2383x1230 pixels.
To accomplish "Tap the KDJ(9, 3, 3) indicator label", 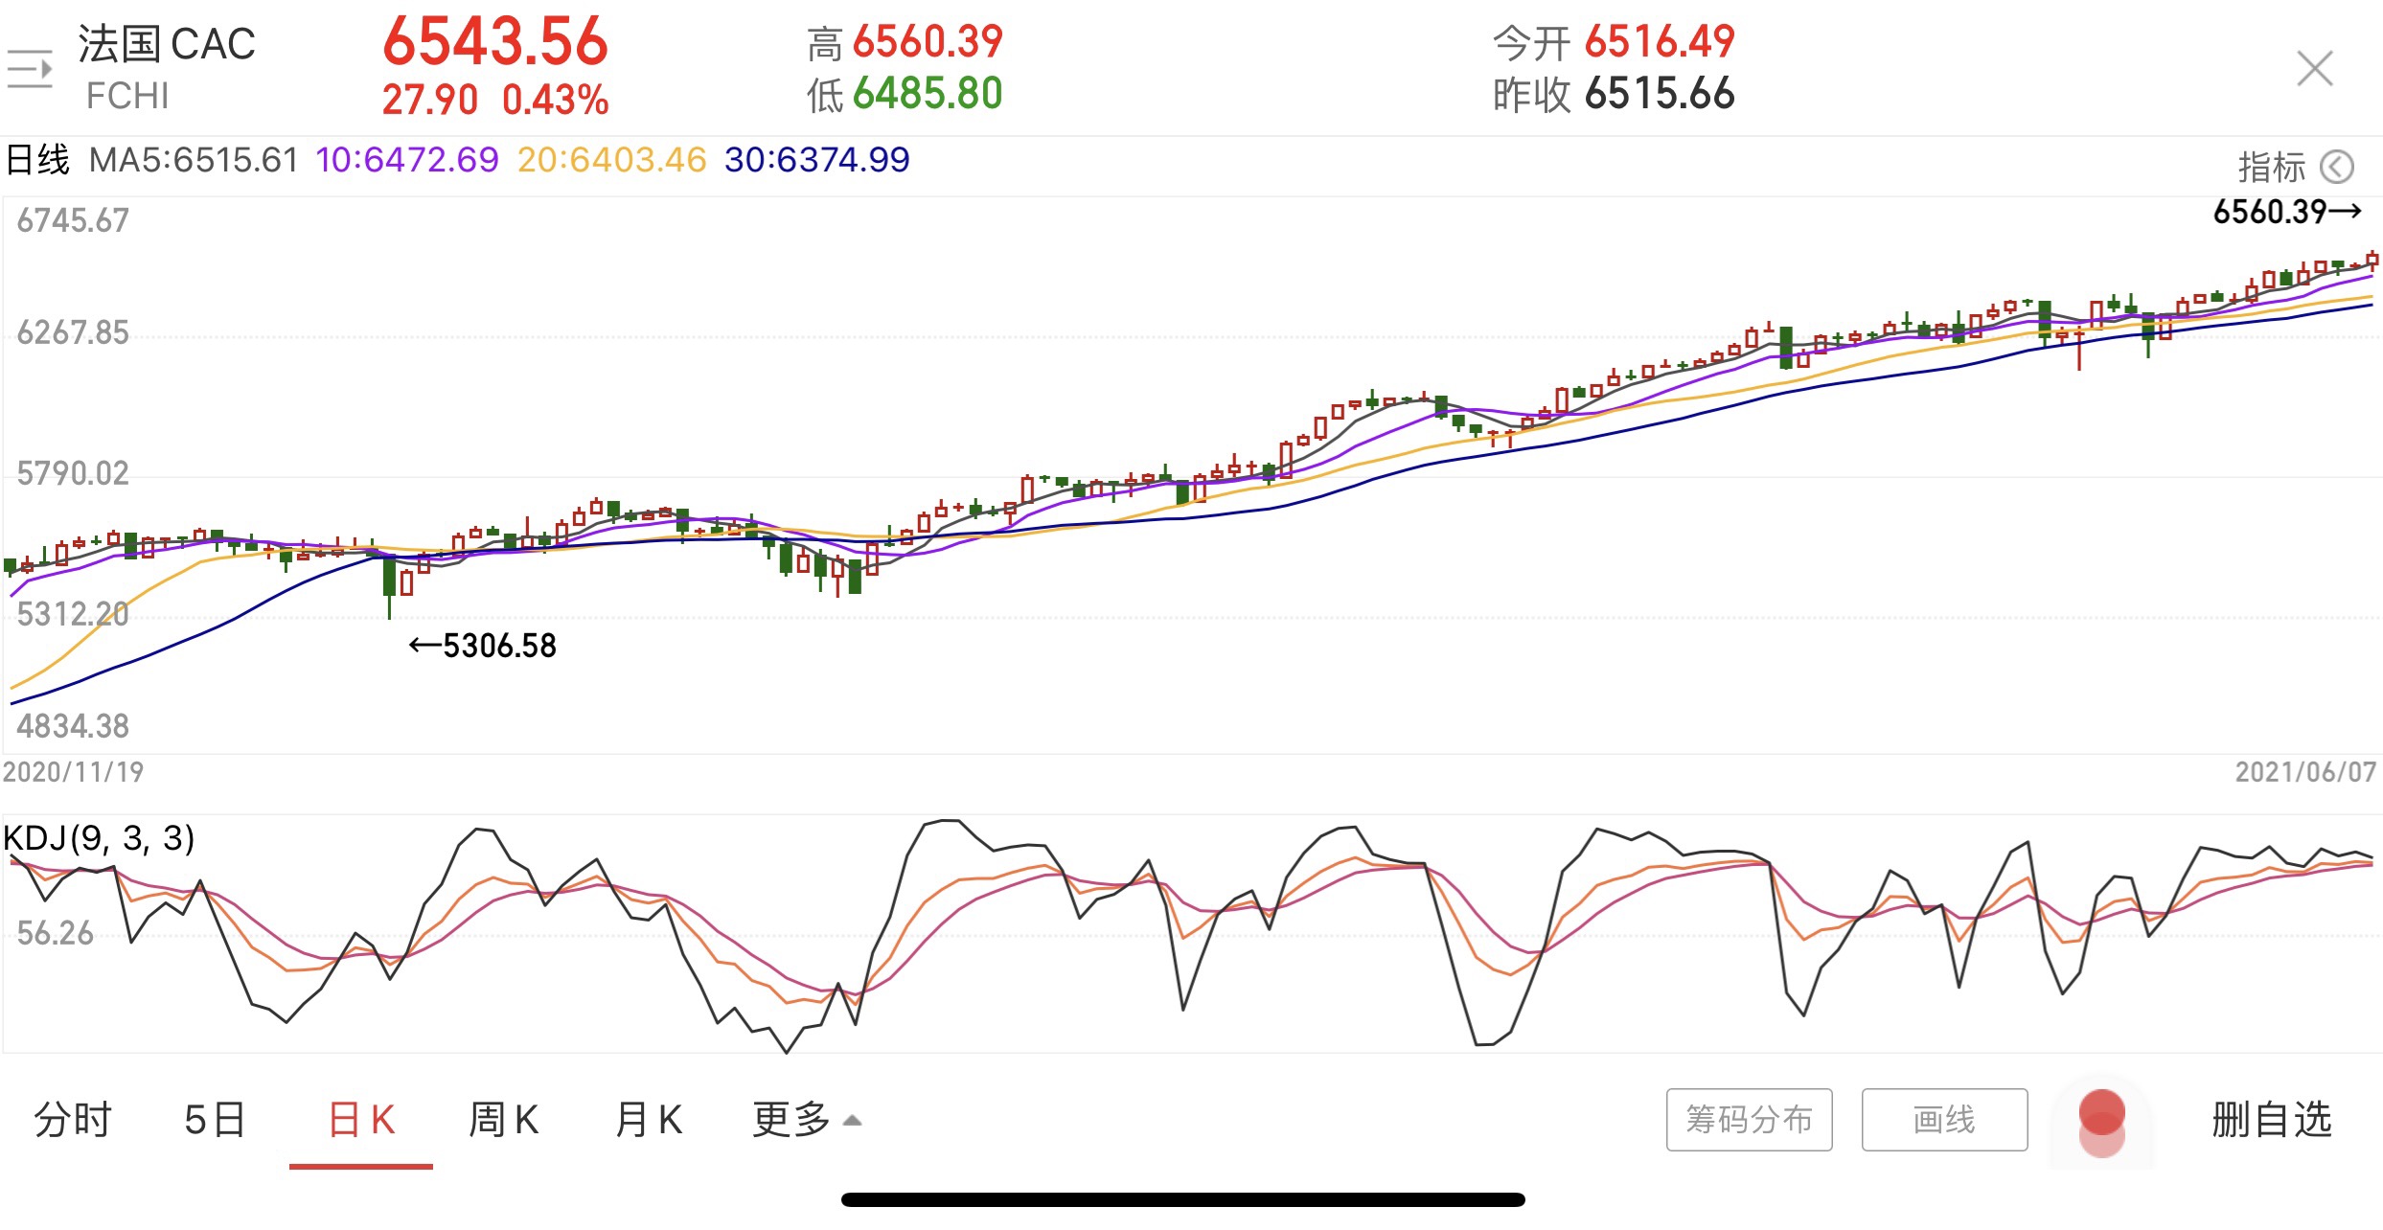I will point(100,838).
